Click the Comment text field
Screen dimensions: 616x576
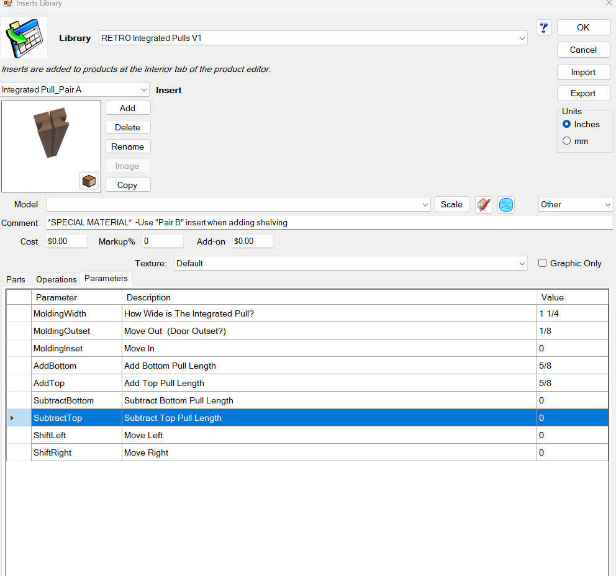[x=330, y=223]
